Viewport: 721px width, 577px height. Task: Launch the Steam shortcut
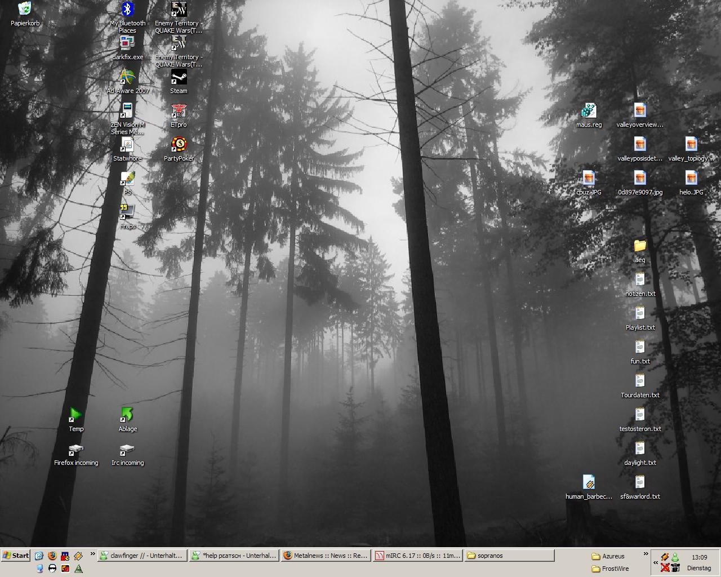(179, 81)
